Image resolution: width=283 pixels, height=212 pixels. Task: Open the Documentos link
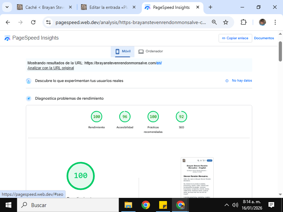pyautogui.click(x=264, y=38)
